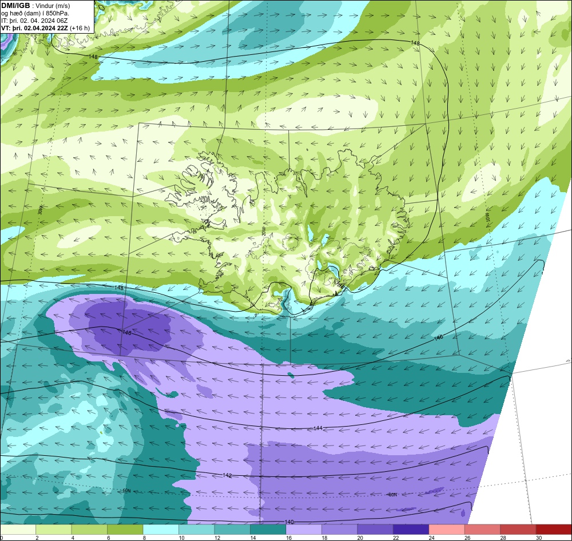The image size is (572, 541).
Task: Click the 22–24 m/s dark indigo legend swatch
Action: click(411, 530)
